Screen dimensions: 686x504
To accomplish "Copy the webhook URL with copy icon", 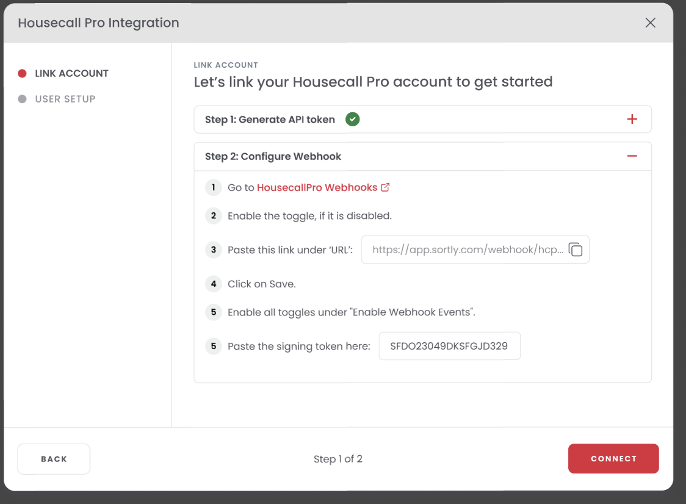I will pos(576,250).
